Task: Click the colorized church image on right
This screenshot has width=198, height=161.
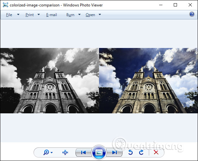Action: [x=148, y=80]
